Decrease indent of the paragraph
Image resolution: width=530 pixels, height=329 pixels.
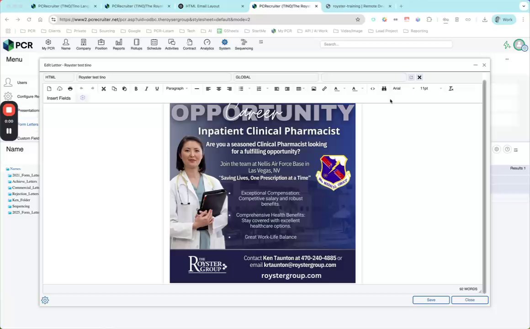[276, 89]
